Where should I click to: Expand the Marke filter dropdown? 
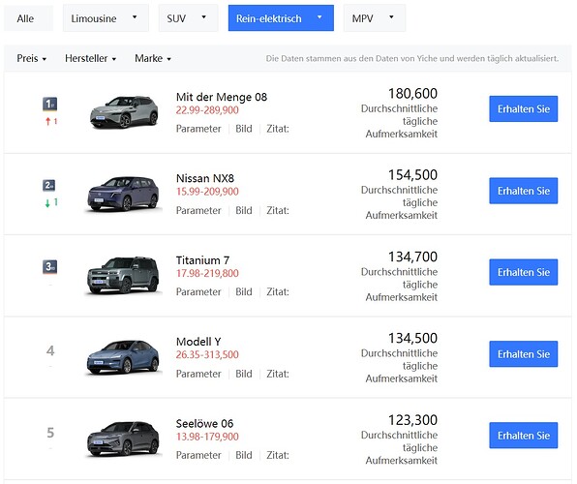pos(153,58)
